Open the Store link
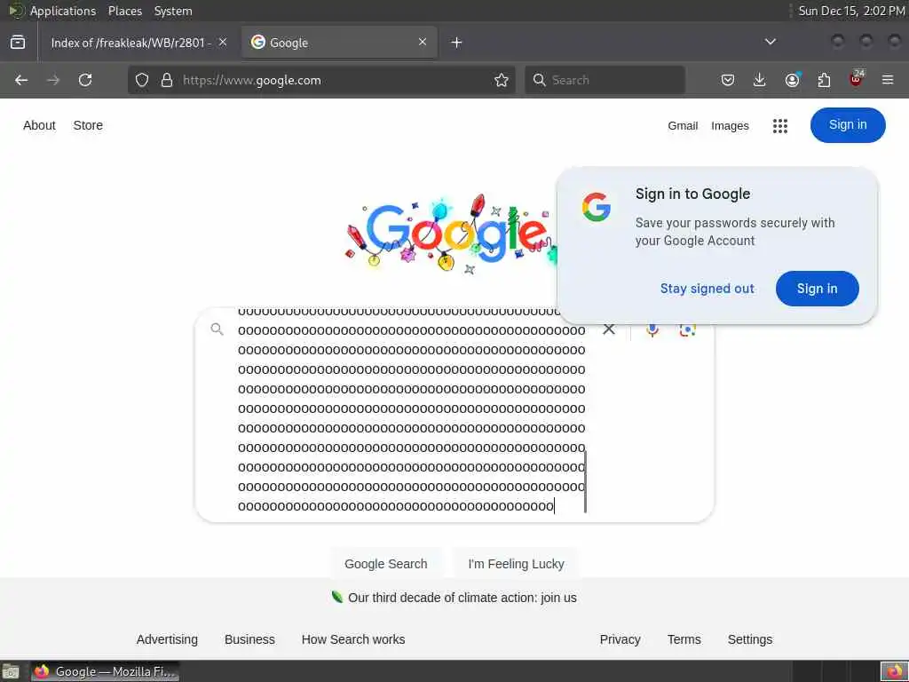This screenshot has height=682, width=909. pyautogui.click(x=88, y=125)
